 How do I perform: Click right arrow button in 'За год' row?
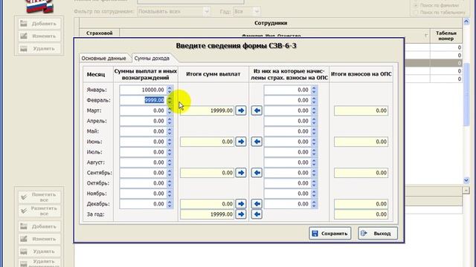[x=241, y=214]
